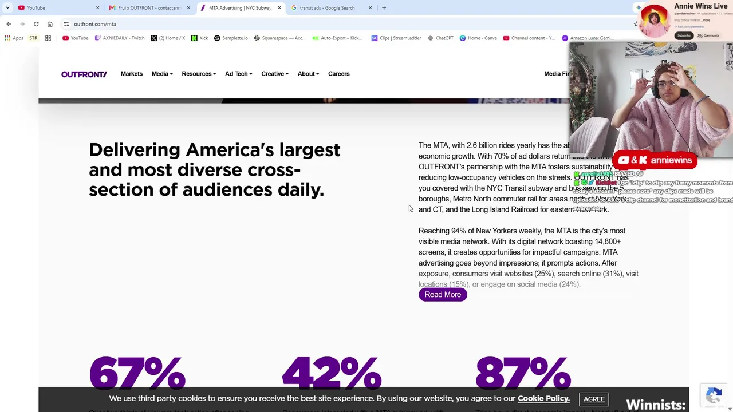Open the Amazon Luna bookmark
Screen dimensions: 733x412
pyautogui.click(x=588, y=38)
